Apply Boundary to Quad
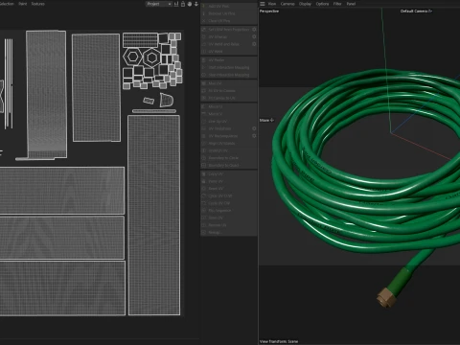The height and width of the screenshot is (345, 460). click(229, 166)
